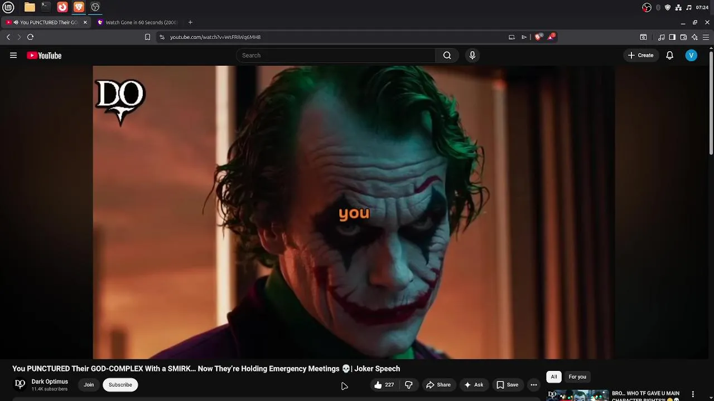Open more actions three-dot menu under video
714x401 pixels.
533,385
